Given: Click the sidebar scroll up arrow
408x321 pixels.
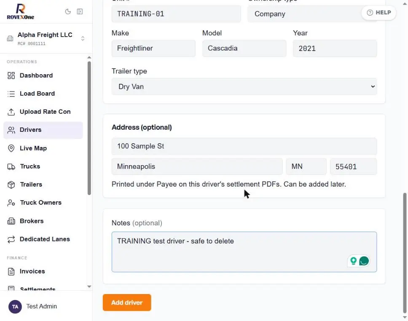Looking at the screenshot, I should [89, 57].
